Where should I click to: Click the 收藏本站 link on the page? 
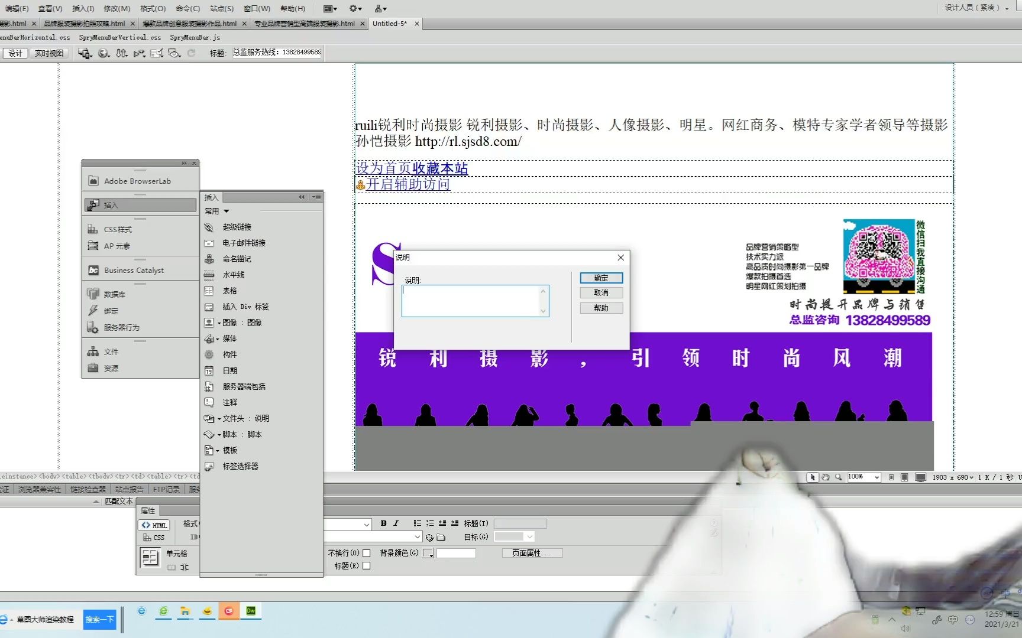tap(440, 168)
